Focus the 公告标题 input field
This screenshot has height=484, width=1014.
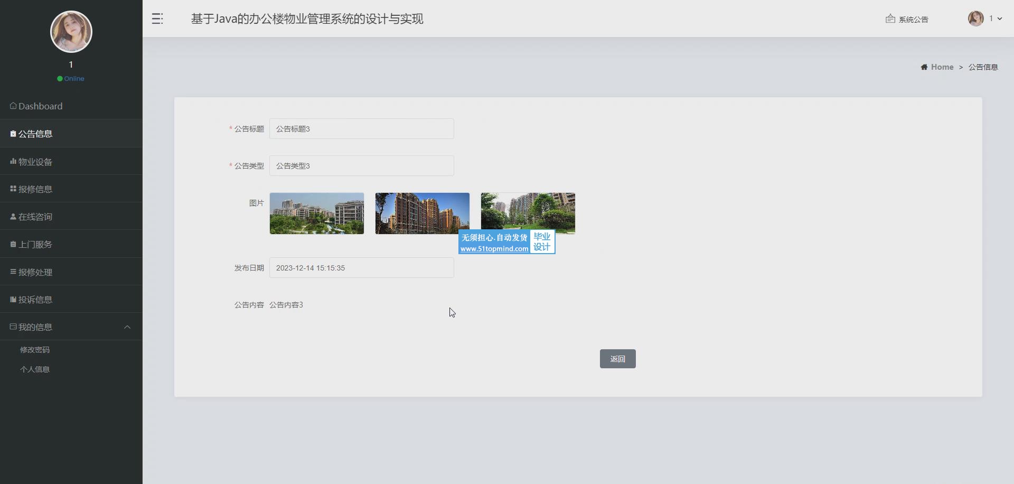(362, 129)
